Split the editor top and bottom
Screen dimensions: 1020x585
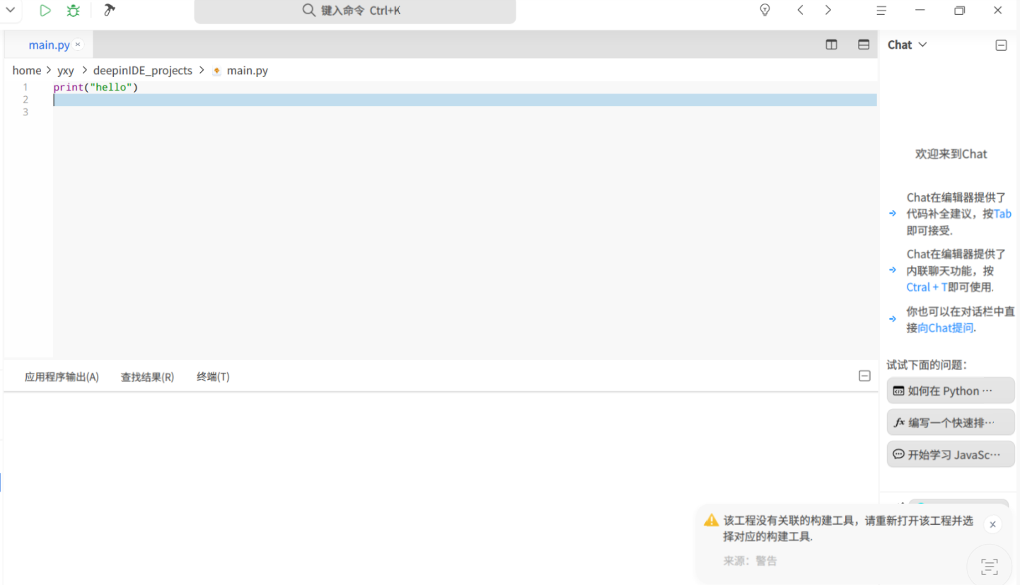[x=864, y=45]
